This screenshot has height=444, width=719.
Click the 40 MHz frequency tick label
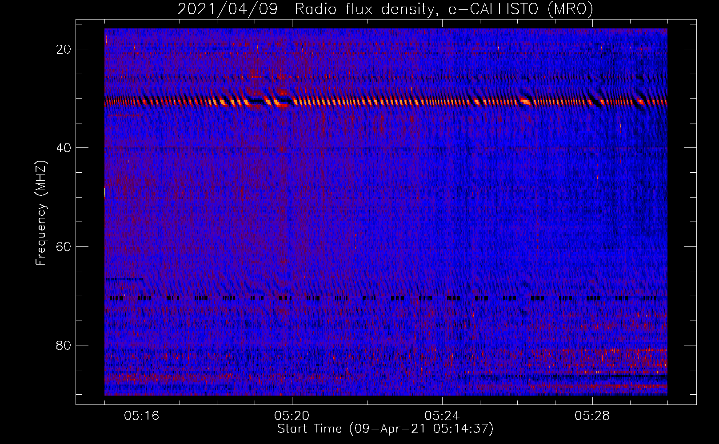point(64,148)
